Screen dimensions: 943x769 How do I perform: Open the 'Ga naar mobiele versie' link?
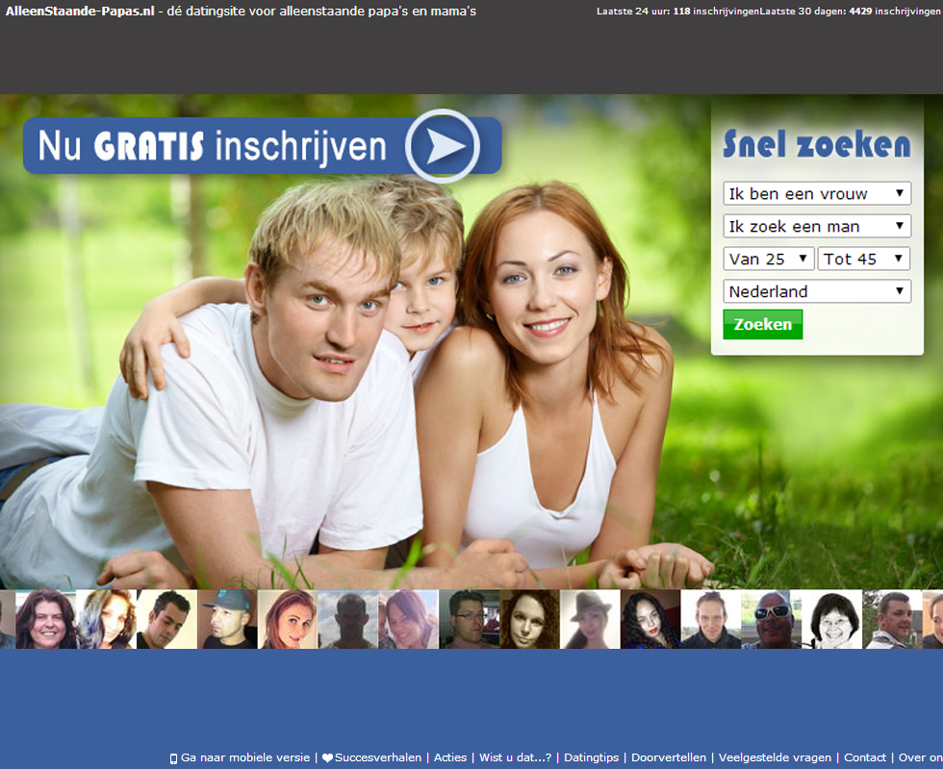coord(245,757)
